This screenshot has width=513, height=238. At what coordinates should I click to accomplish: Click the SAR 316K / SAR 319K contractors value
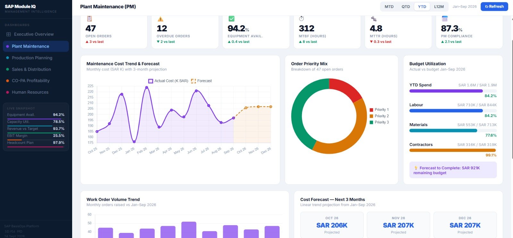(x=477, y=145)
